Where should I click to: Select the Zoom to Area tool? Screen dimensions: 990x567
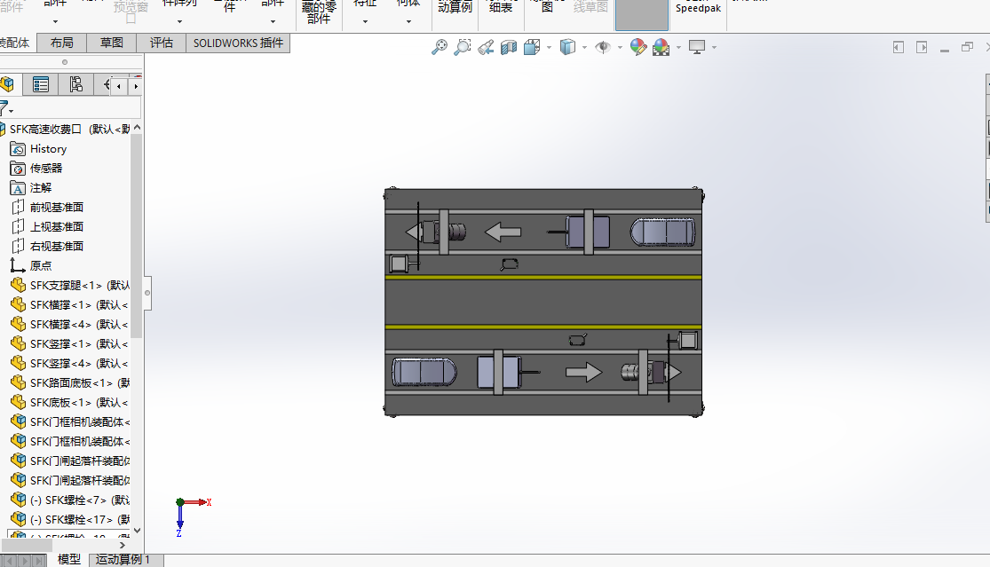coord(463,47)
